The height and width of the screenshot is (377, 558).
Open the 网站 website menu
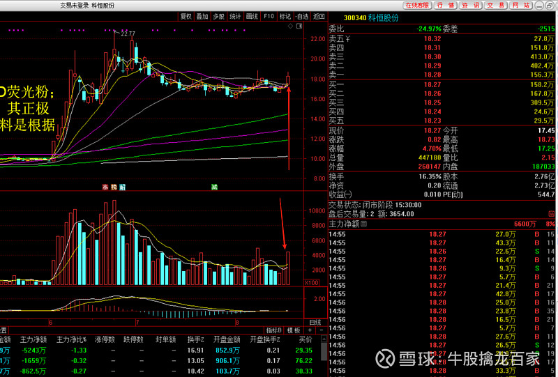click(521, 6)
